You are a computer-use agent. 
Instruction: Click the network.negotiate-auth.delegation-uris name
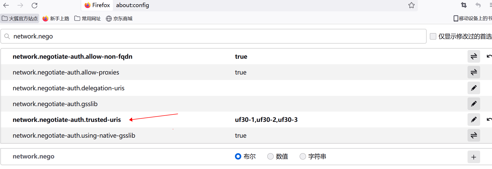[x=68, y=88]
